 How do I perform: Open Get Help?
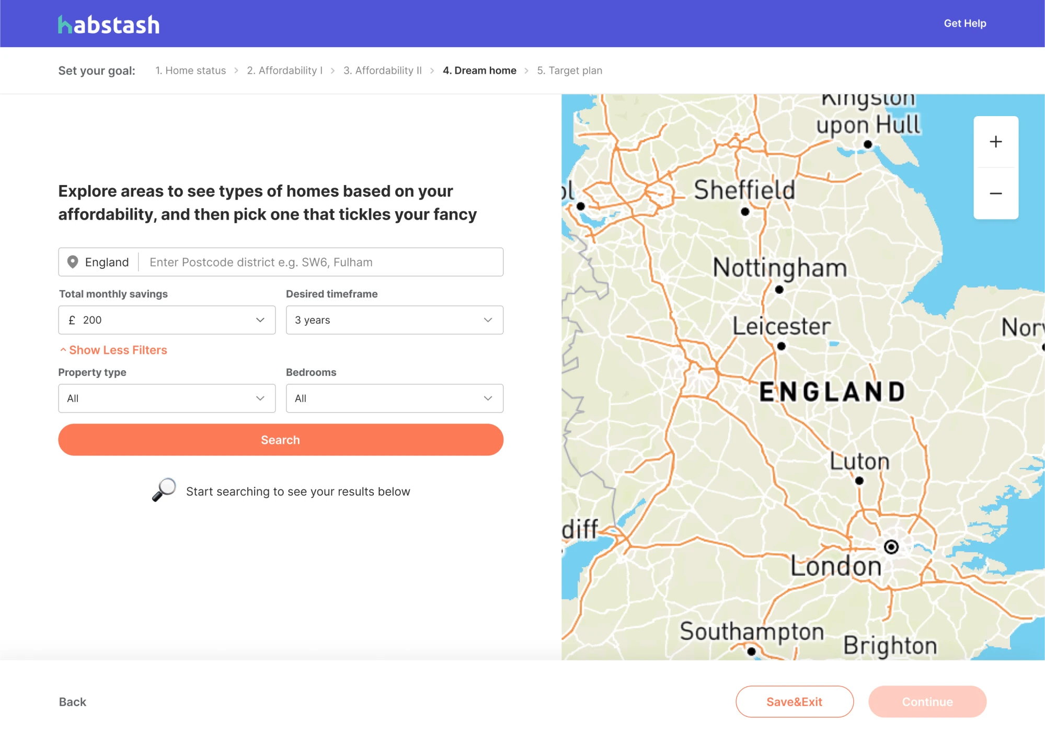pos(964,23)
